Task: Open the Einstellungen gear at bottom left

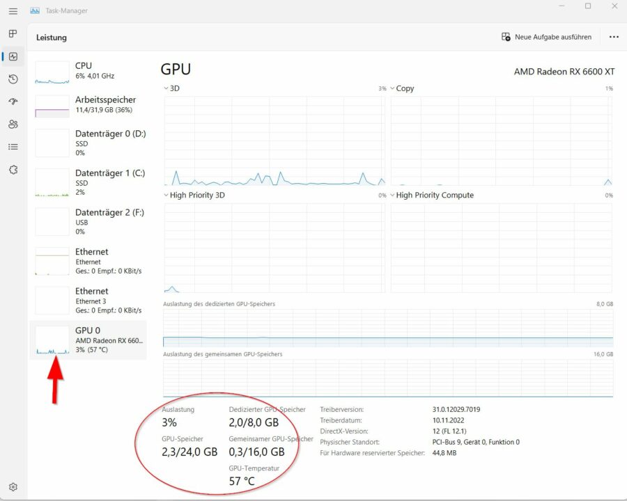Action: pyautogui.click(x=12, y=486)
